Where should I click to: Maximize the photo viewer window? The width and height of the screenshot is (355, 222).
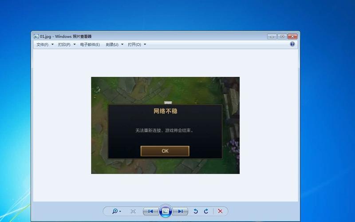(282, 36)
